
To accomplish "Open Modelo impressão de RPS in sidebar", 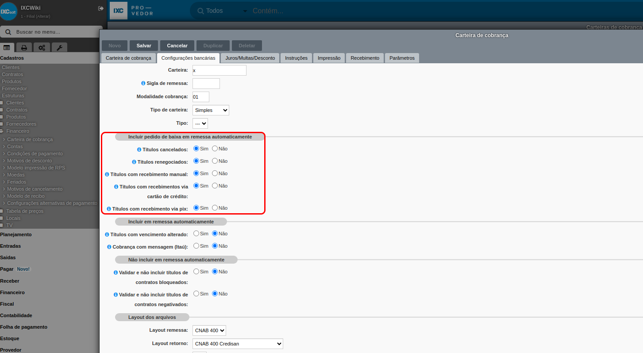I will click(x=36, y=168).
